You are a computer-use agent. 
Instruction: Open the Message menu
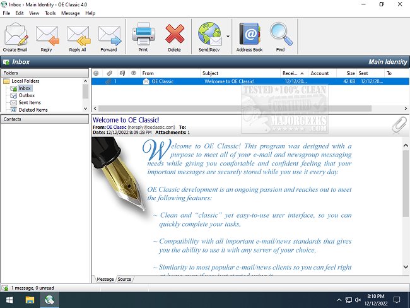coord(70,13)
